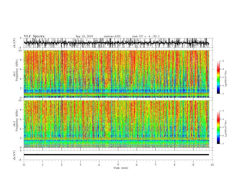
Task: Select the ch.2 colorbar "log(PSD)(V²/Hz)" label
Action: [x=226, y=128]
